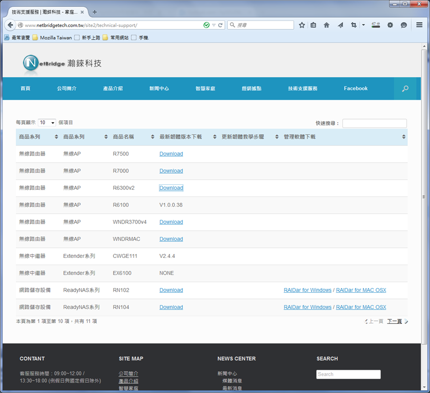The height and width of the screenshot is (393, 430).
Task: Open 經銷據點 navigation menu item
Action: coord(251,89)
